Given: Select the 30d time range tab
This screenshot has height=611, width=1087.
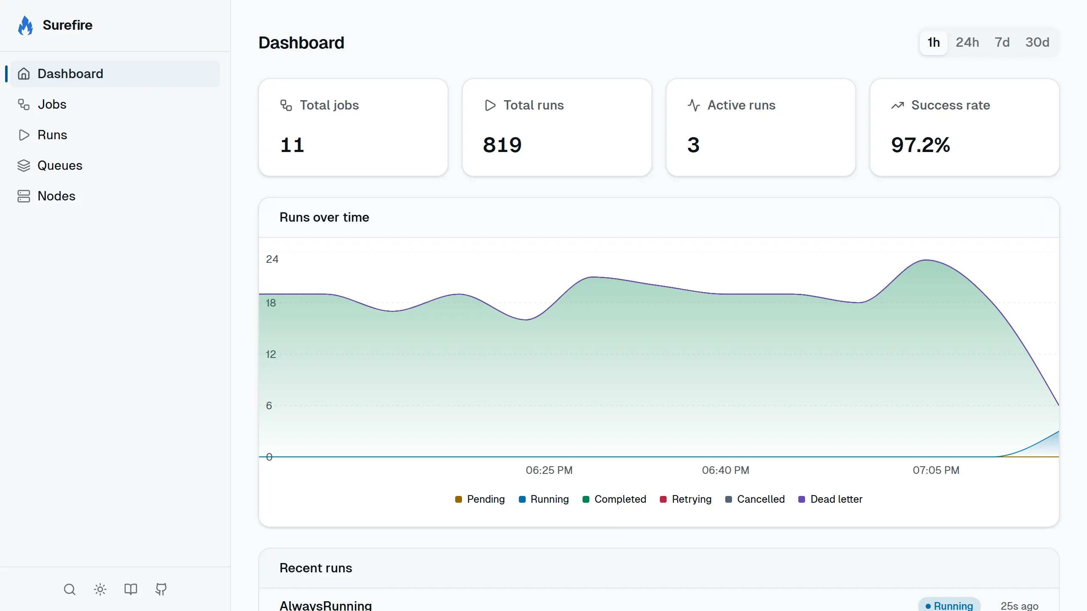Looking at the screenshot, I should [1037, 42].
